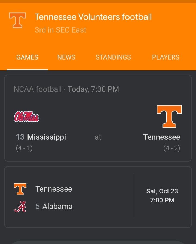
Task: Select Tennessee in the Oct 23 matchup
Action: (x=54, y=189)
